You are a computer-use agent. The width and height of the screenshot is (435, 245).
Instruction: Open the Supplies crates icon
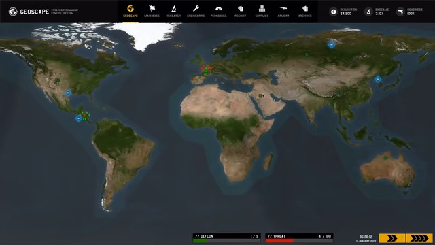pyautogui.click(x=262, y=9)
